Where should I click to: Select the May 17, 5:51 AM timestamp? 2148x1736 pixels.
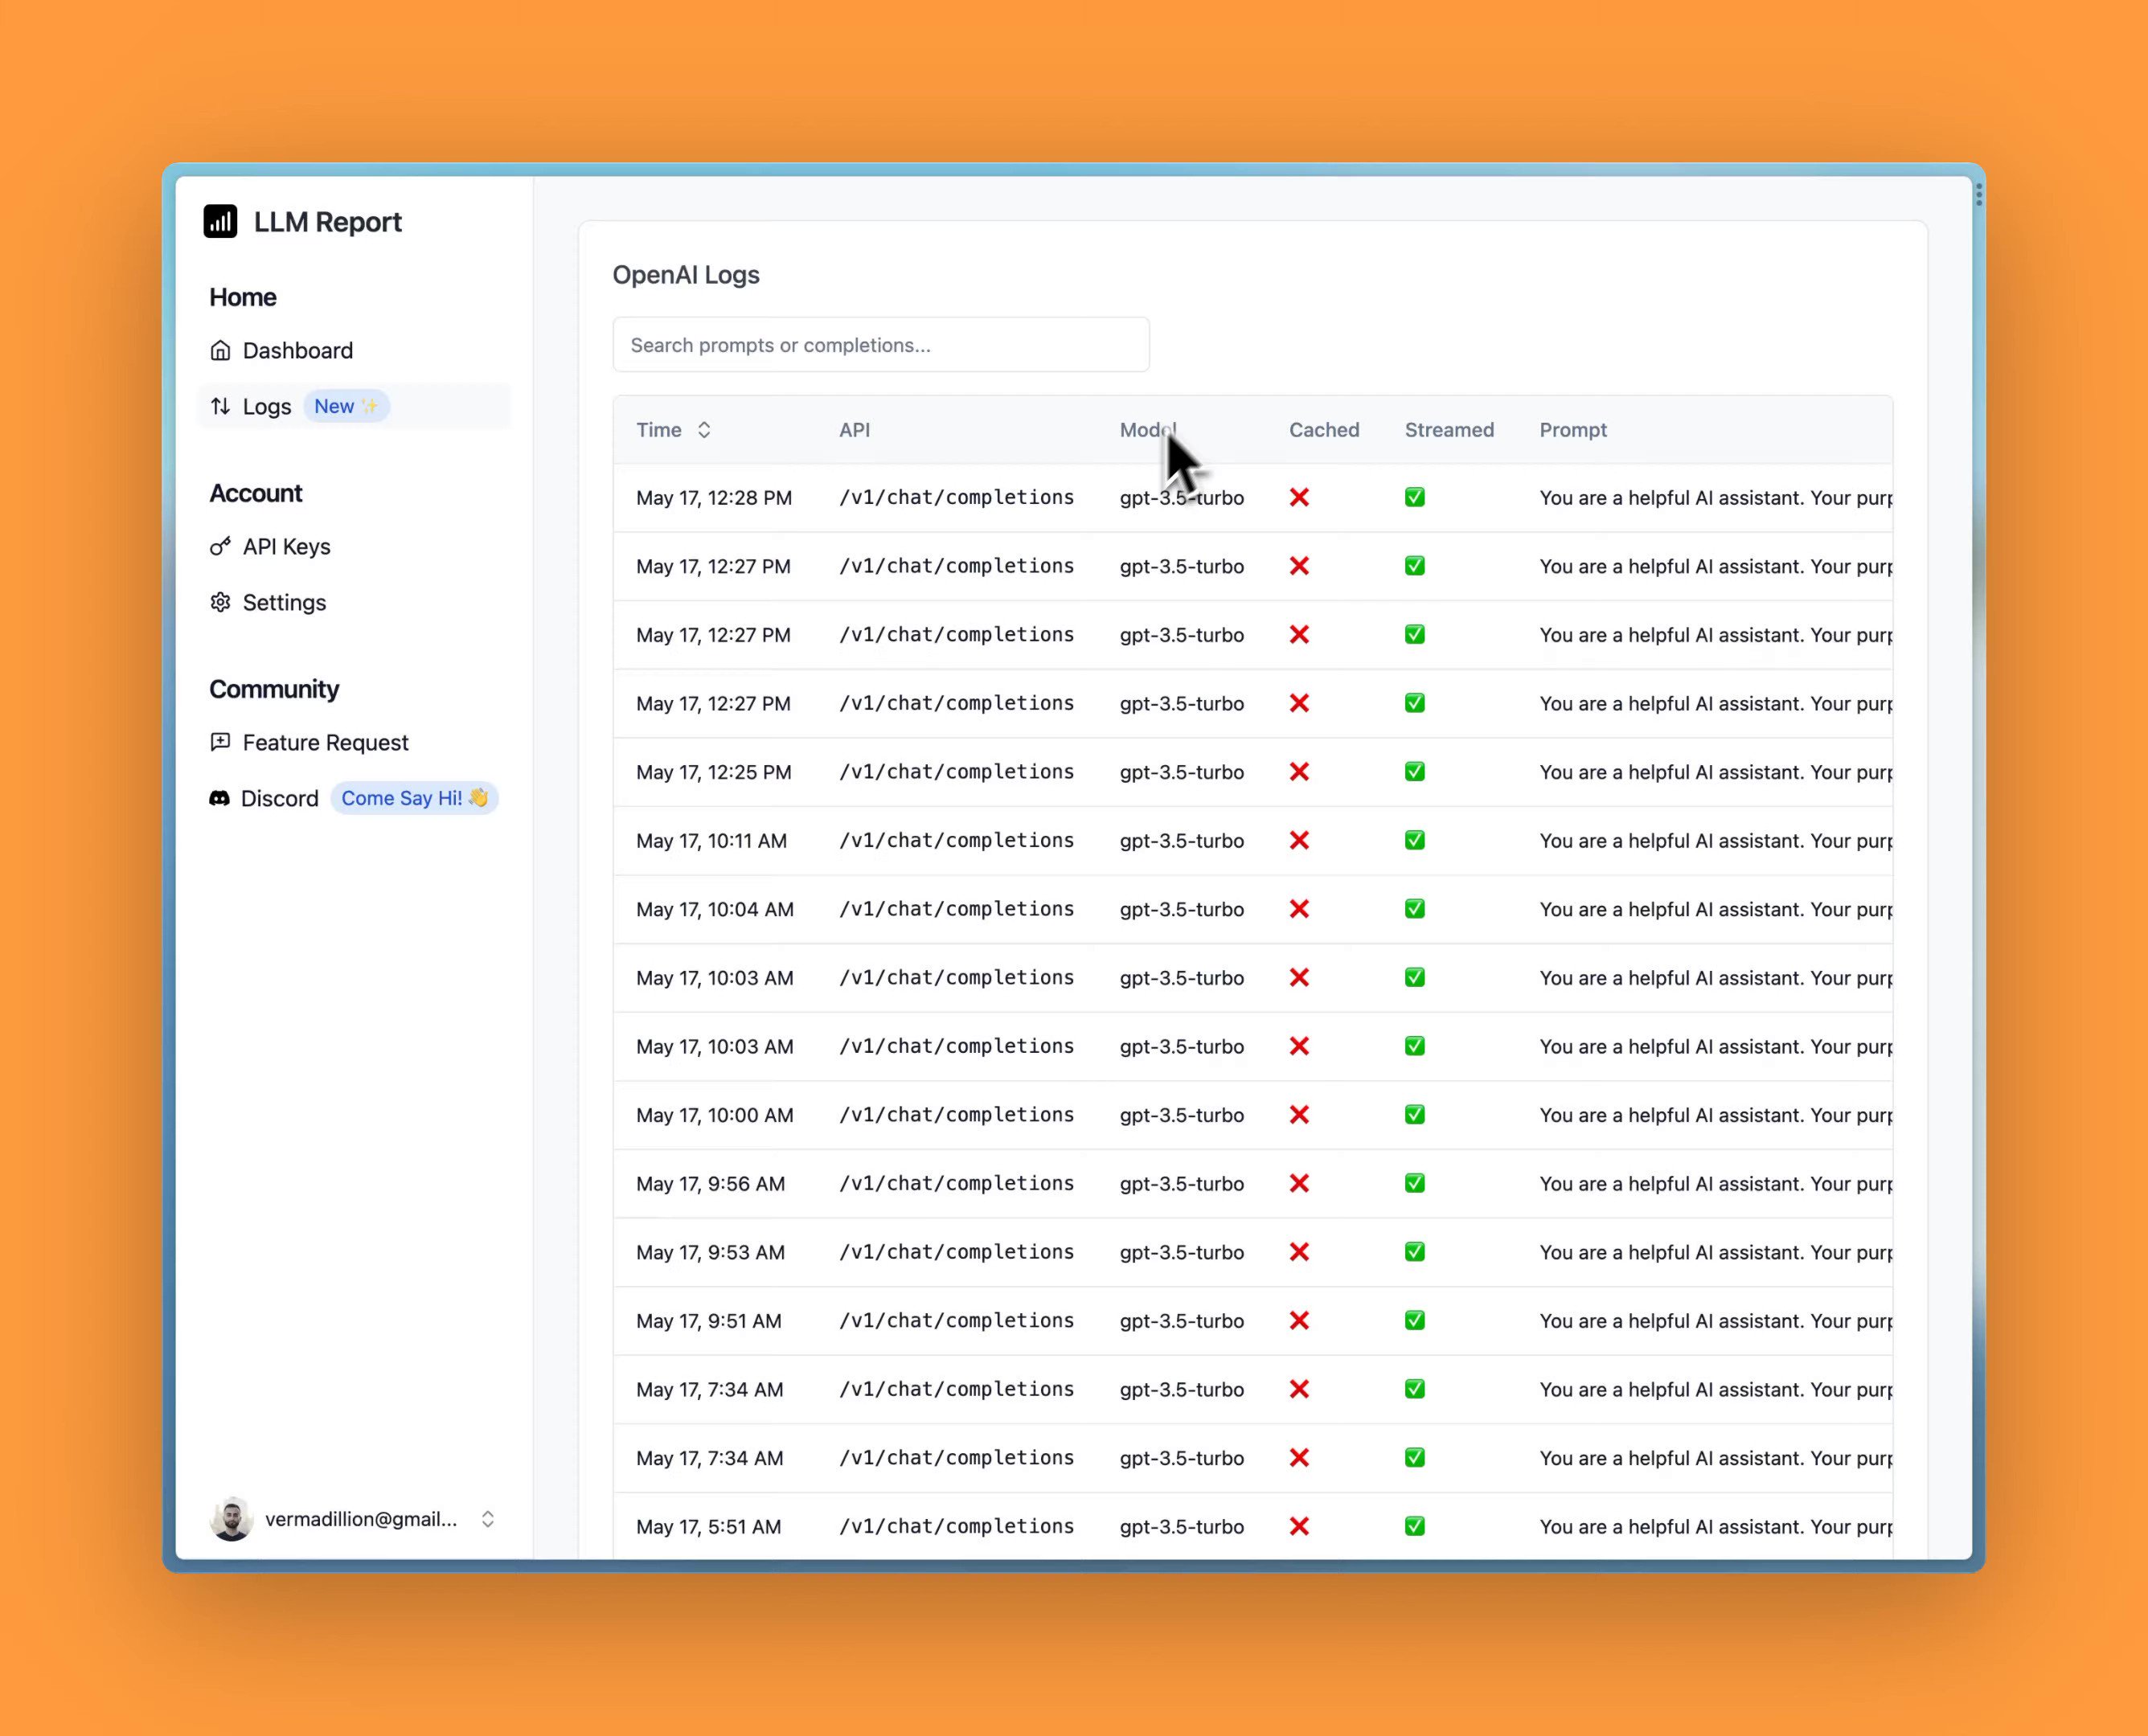[709, 1527]
